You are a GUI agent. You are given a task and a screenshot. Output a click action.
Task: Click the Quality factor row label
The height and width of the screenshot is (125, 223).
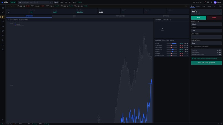tap(157, 52)
